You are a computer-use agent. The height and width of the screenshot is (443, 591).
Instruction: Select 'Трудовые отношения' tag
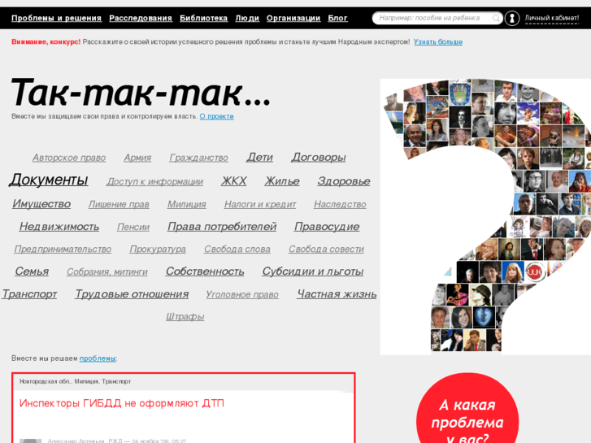[x=132, y=294]
